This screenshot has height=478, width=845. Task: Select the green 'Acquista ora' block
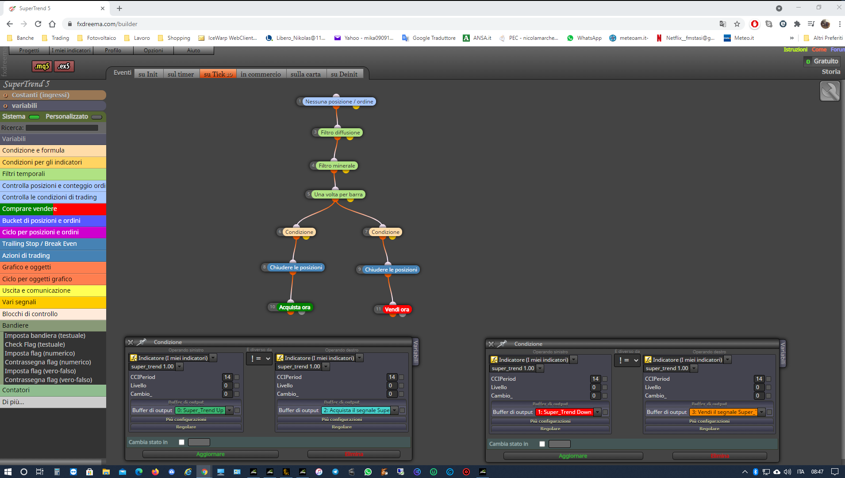pos(295,307)
